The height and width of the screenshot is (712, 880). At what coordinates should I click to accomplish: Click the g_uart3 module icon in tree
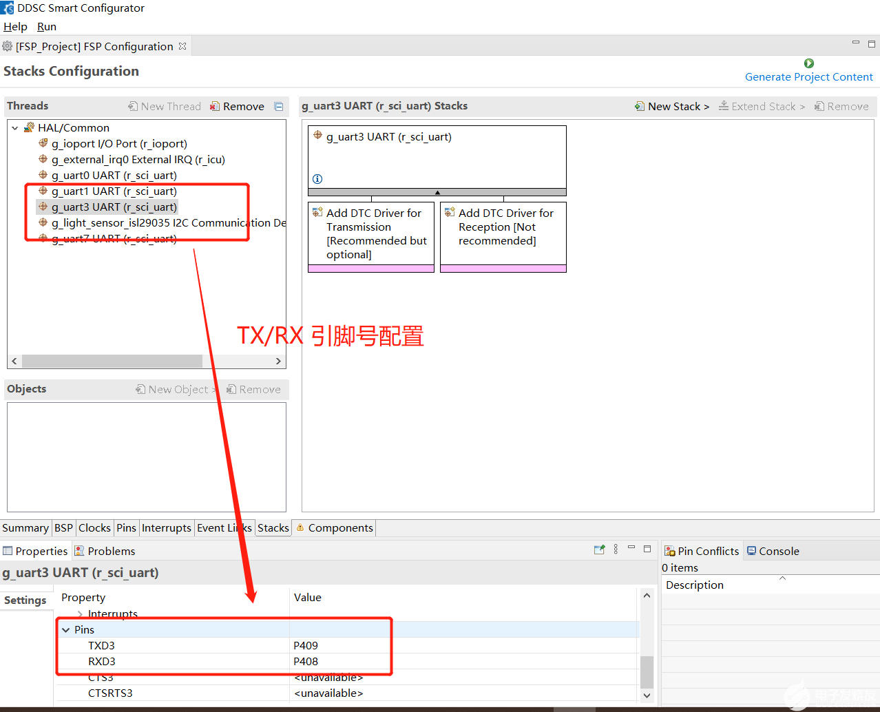pyautogui.click(x=43, y=207)
